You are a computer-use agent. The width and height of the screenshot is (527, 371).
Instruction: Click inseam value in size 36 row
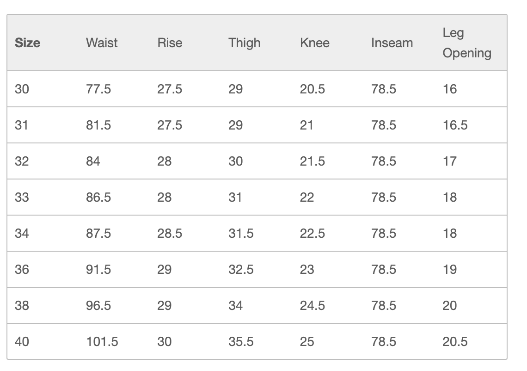coord(383,269)
